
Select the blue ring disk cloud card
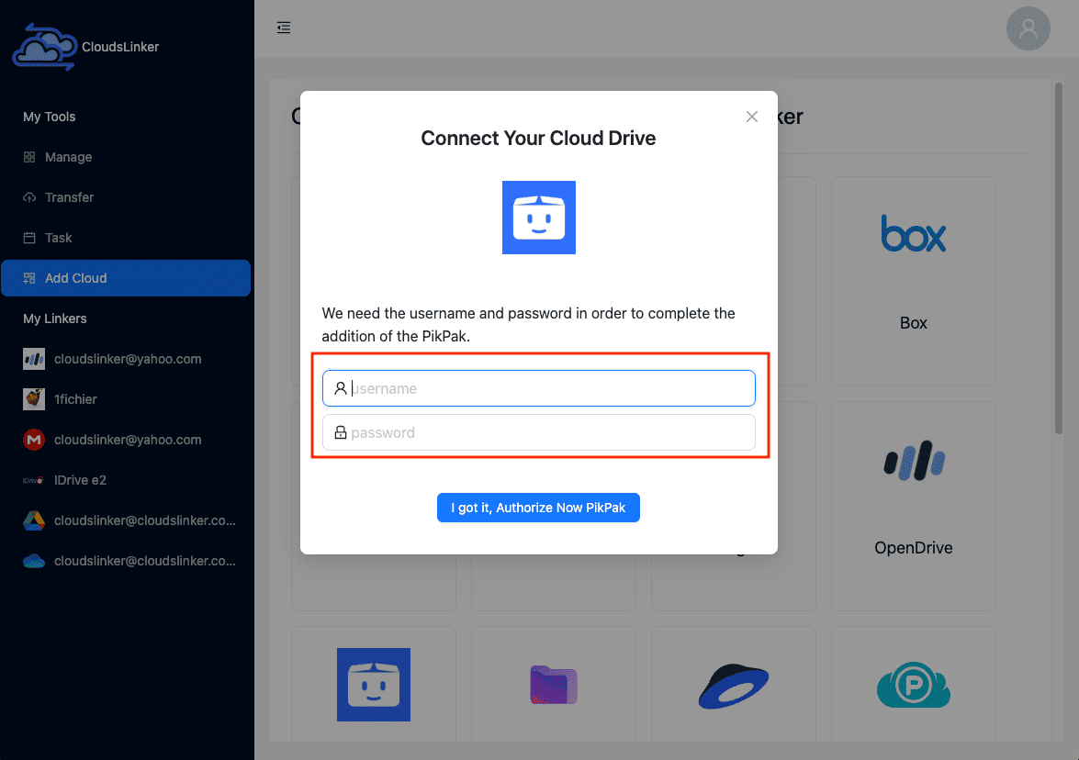pos(734,685)
